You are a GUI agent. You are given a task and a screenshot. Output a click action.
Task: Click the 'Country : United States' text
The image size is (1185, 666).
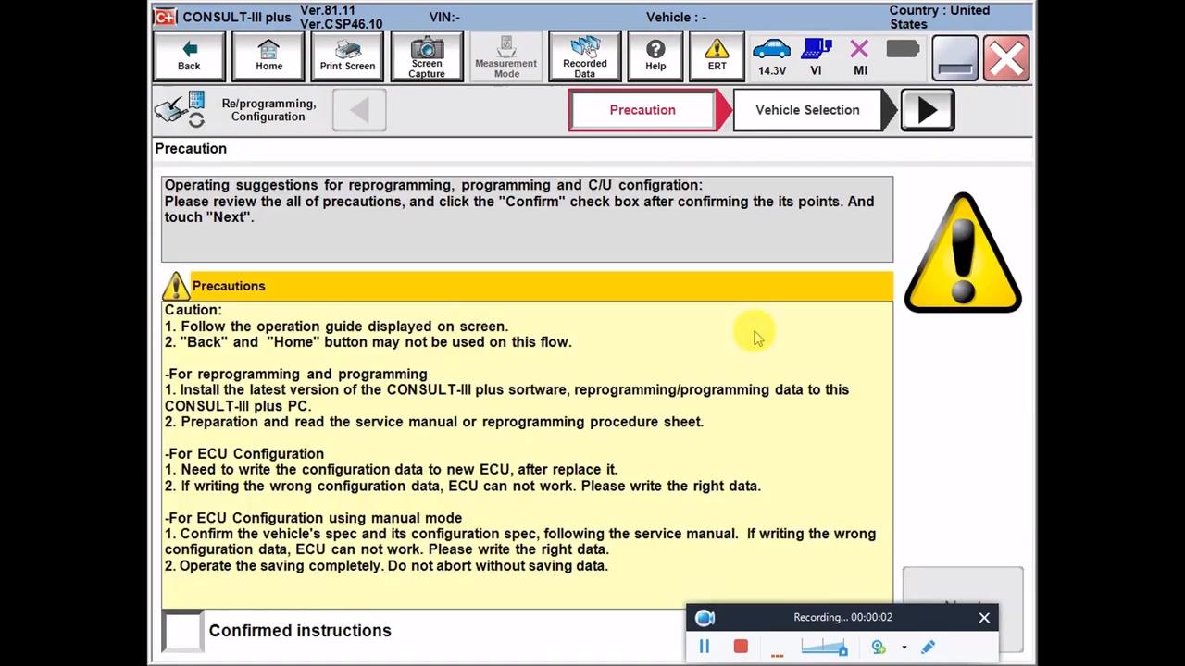940,17
